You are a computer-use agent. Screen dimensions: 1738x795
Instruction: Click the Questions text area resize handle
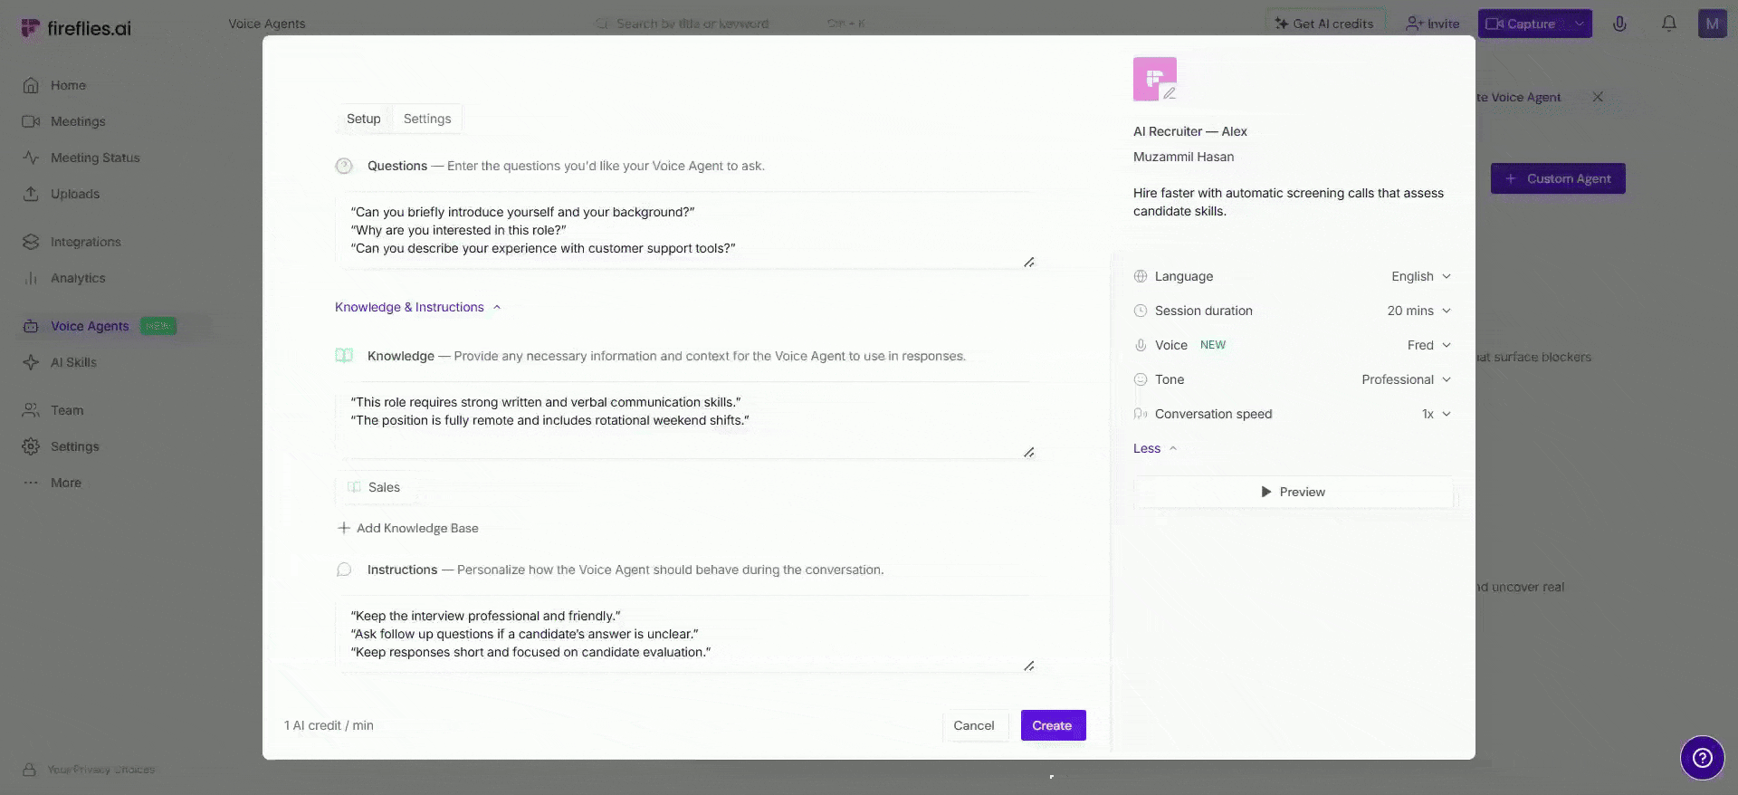tap(1029, 263)
